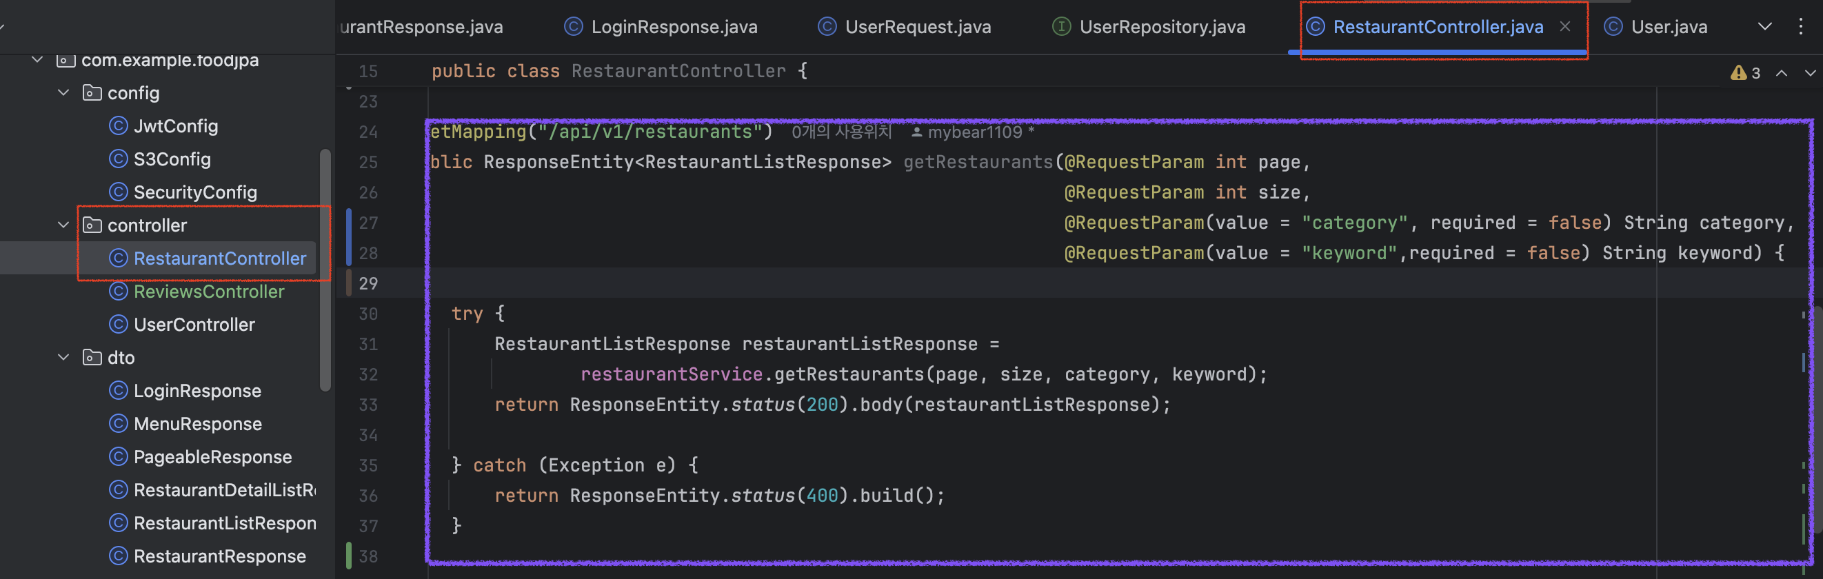Click line number 33 in gutter
Image resolution: width=1823 pixels, height=579 pixels.
(368, 405)
